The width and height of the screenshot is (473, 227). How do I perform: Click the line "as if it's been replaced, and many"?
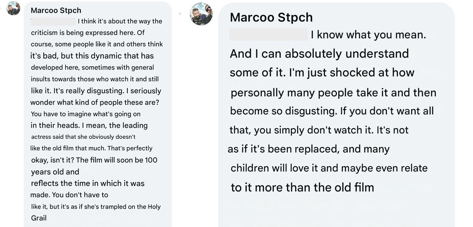[309, 149]
